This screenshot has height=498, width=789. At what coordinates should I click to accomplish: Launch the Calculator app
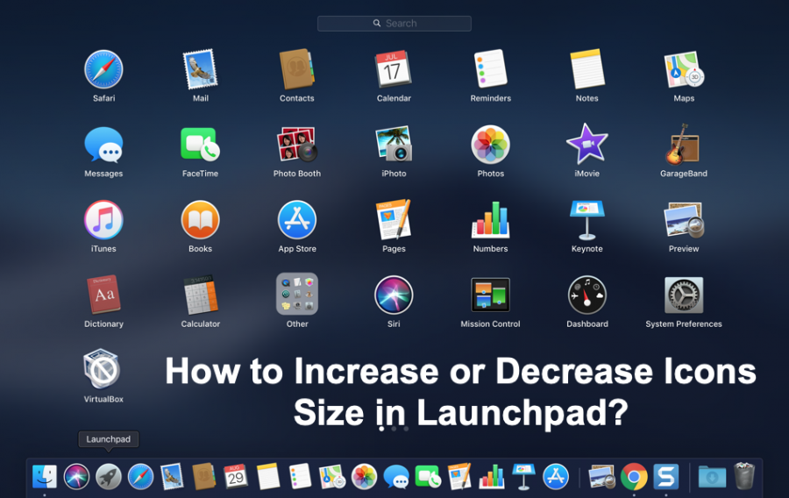click(200, 295)
